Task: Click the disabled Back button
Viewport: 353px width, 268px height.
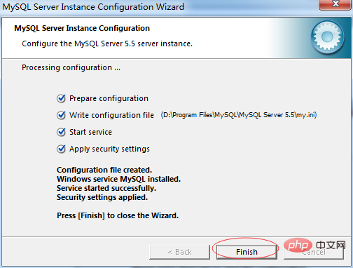Action: pyautogui.click(x=179, y=252)
